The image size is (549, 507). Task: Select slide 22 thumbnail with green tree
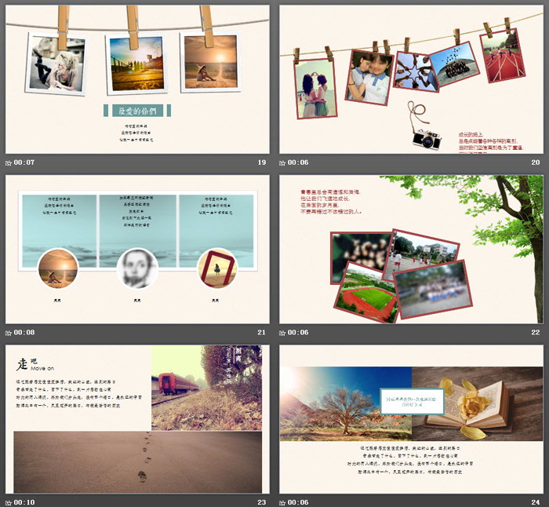coord(411,249)
